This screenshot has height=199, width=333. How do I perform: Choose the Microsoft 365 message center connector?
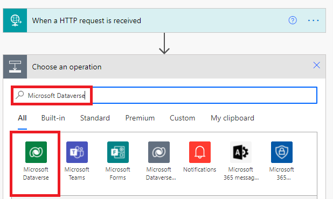[x=241, y=152]
